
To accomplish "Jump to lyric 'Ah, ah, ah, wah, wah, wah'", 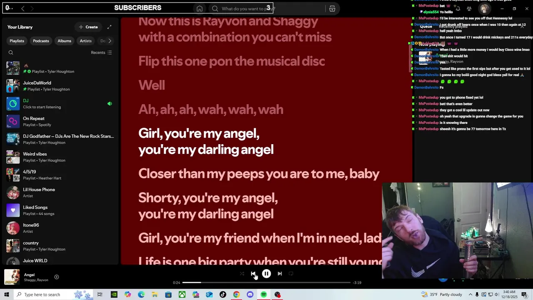I will [x=211, y=110].
